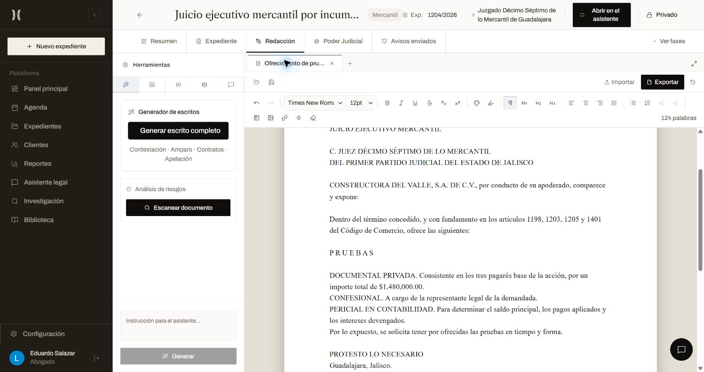
Task: Insert a horizontal divider line
Action: (x=299, y=118)
